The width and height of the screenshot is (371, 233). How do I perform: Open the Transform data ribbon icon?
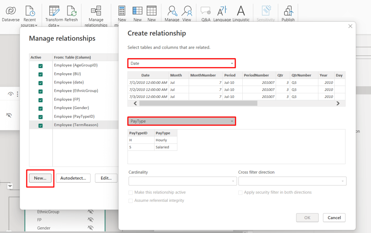54,11
